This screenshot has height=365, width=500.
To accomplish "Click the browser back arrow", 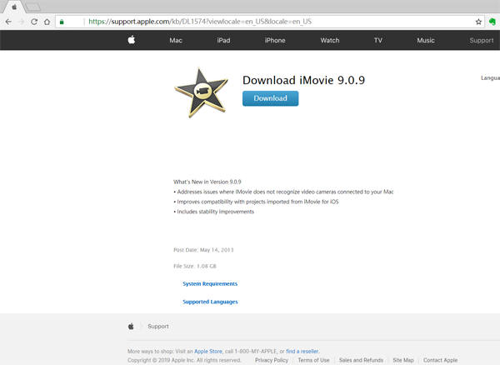I will point(8,22).
